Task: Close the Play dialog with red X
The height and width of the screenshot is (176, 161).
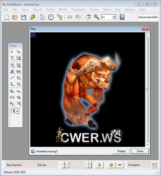Action: [145, 29]
